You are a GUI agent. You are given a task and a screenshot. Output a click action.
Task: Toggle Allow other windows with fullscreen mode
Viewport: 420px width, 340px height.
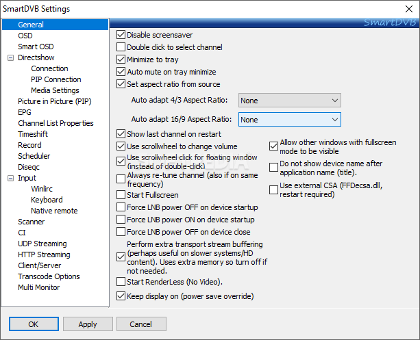(x=273, y=146)
